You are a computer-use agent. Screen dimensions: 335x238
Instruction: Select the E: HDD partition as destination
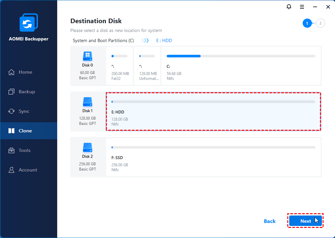213,112
